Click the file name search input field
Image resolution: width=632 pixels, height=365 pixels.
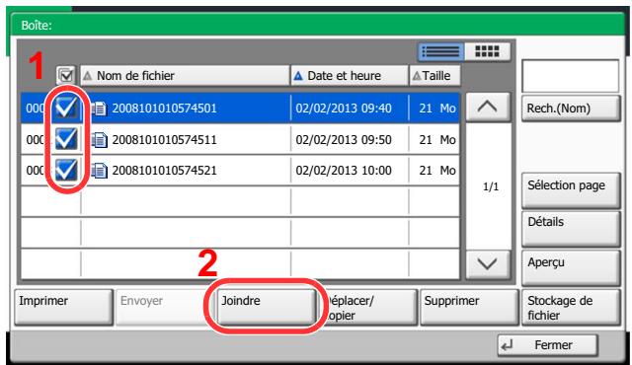pos(571,76)
